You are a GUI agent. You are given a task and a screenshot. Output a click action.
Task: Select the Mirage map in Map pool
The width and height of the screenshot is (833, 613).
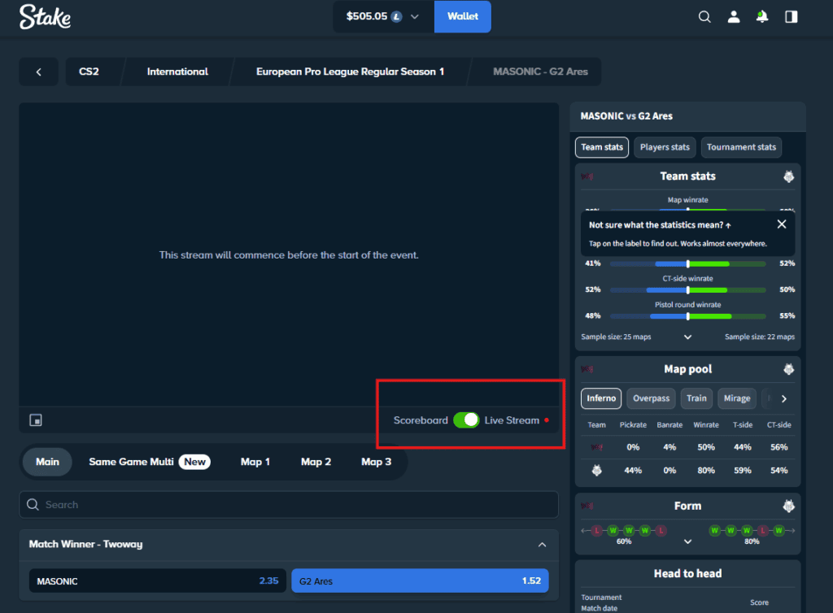pos(736,398)
